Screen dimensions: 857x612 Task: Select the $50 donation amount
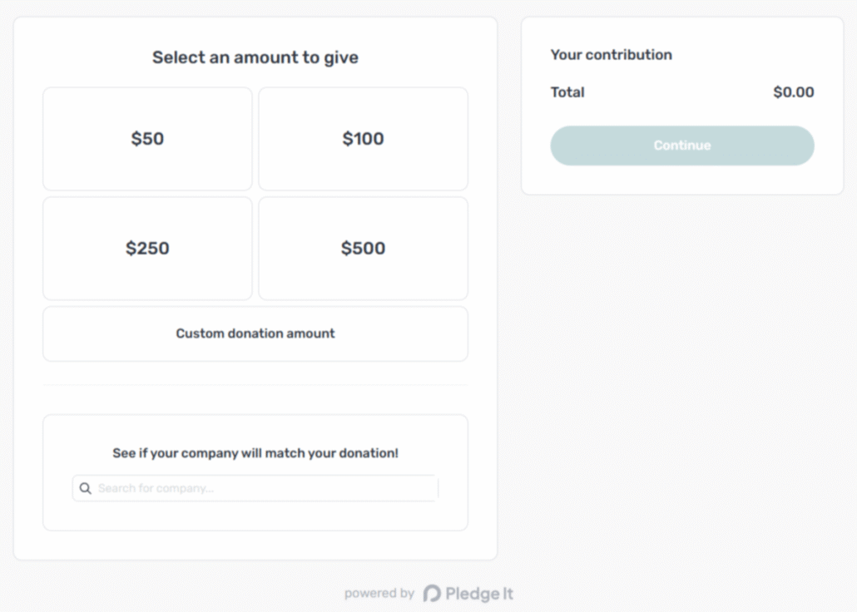[x=147, y=139]
